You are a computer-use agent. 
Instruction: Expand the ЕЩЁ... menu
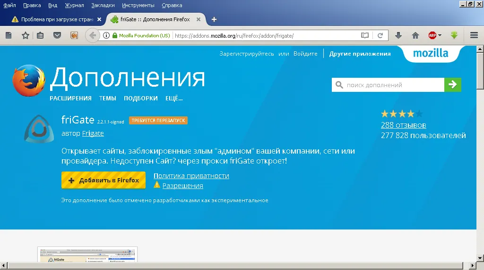tap(174, 98)
